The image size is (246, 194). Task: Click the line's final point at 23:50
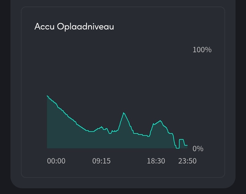tap(187, 145)
